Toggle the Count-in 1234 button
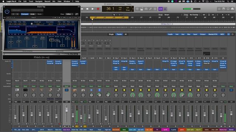Screen dimensions: 236x132 click(x=160, y=9)
